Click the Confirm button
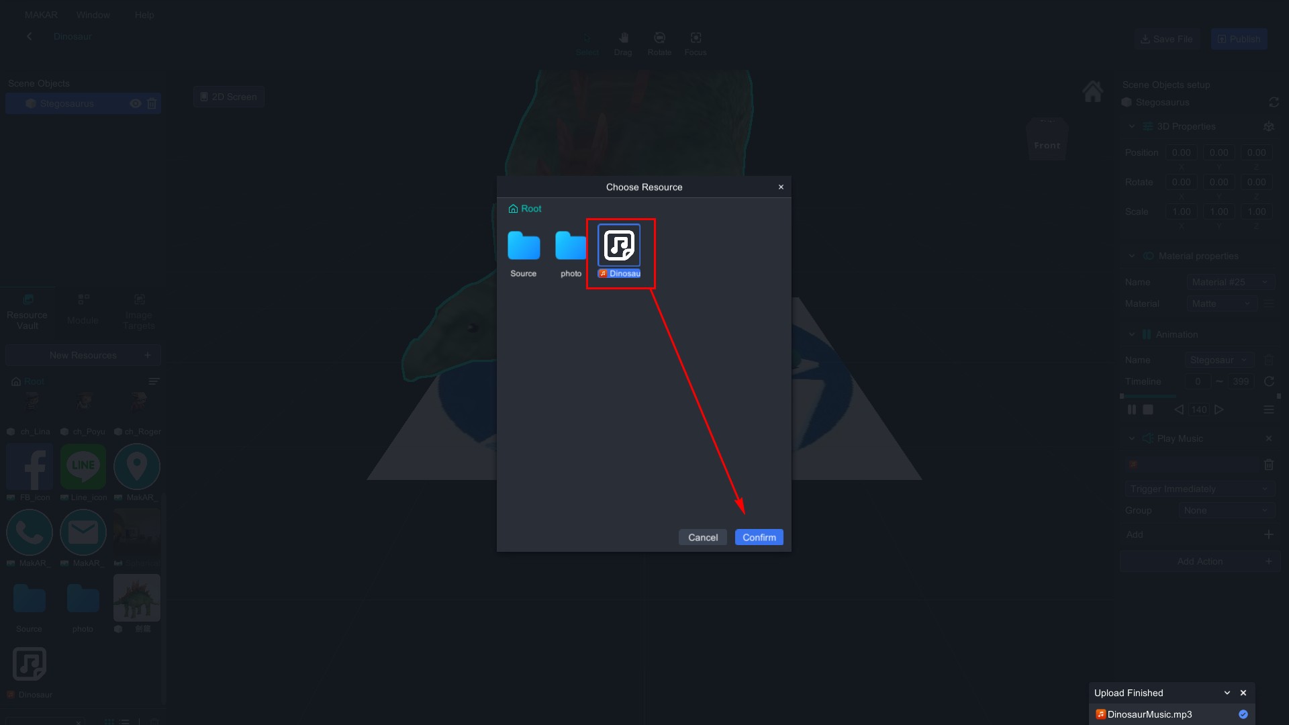1289x725 pixels. tap(759, 537)
